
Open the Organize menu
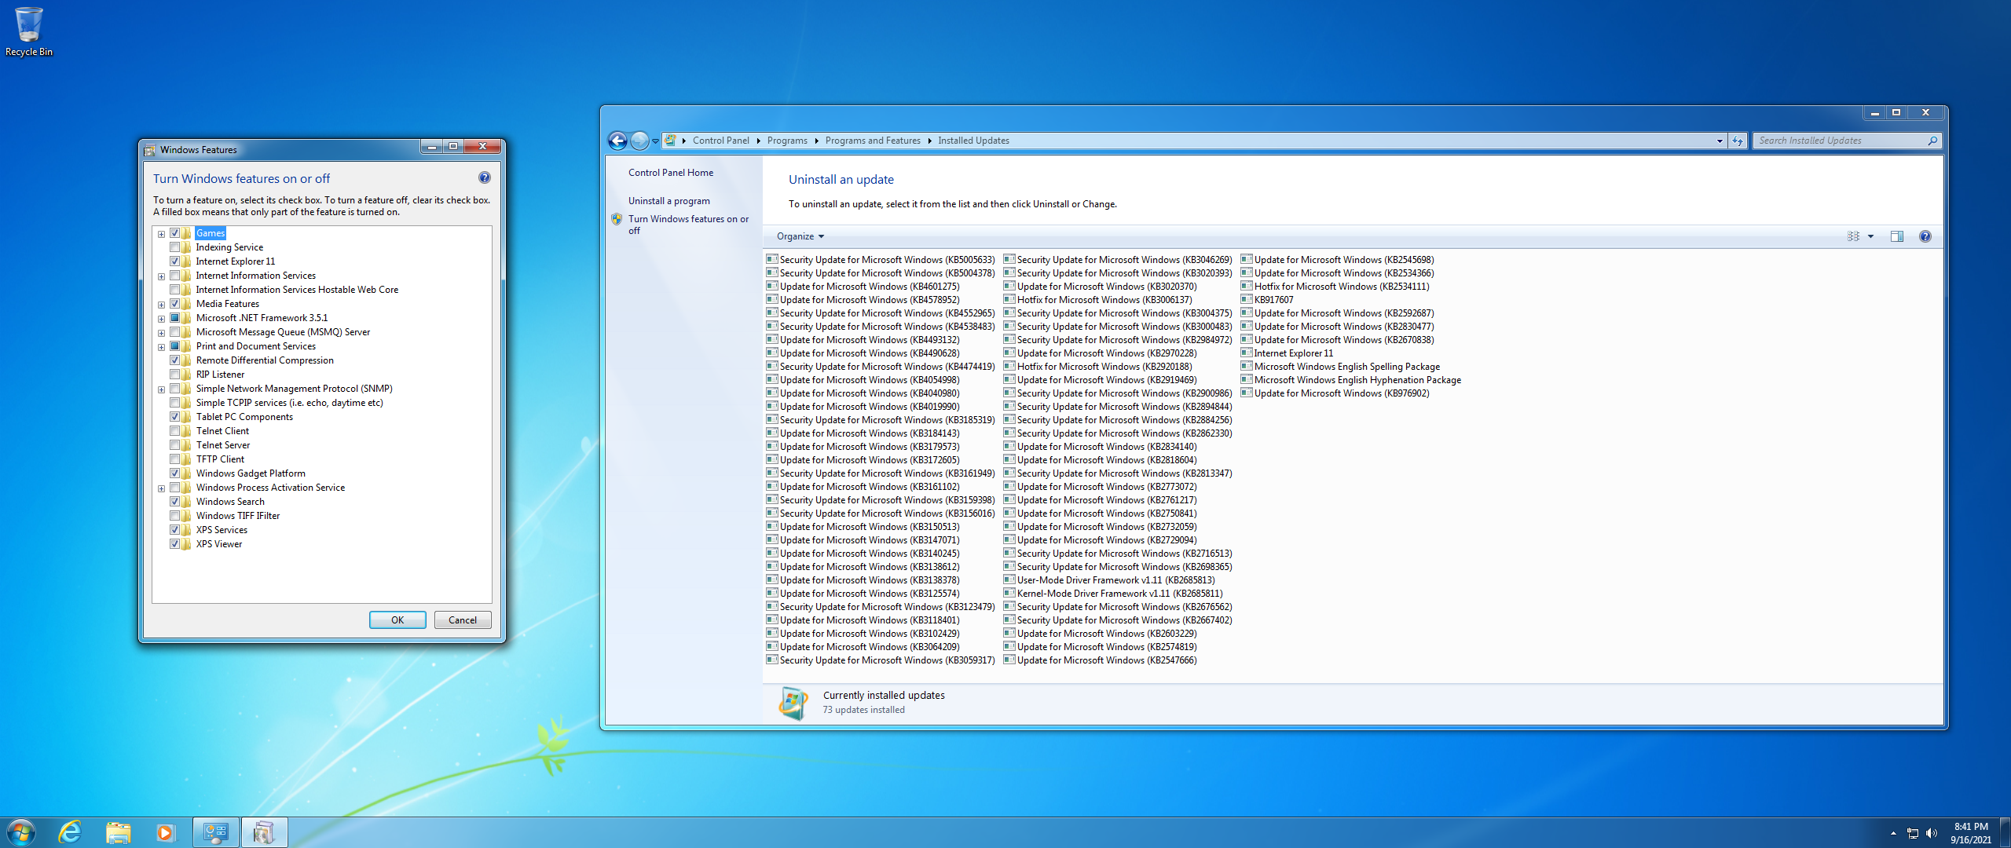(x=800, y=236)
